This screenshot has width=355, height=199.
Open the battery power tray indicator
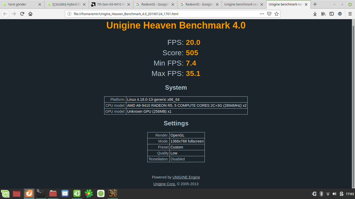click(x=342, y=194)
